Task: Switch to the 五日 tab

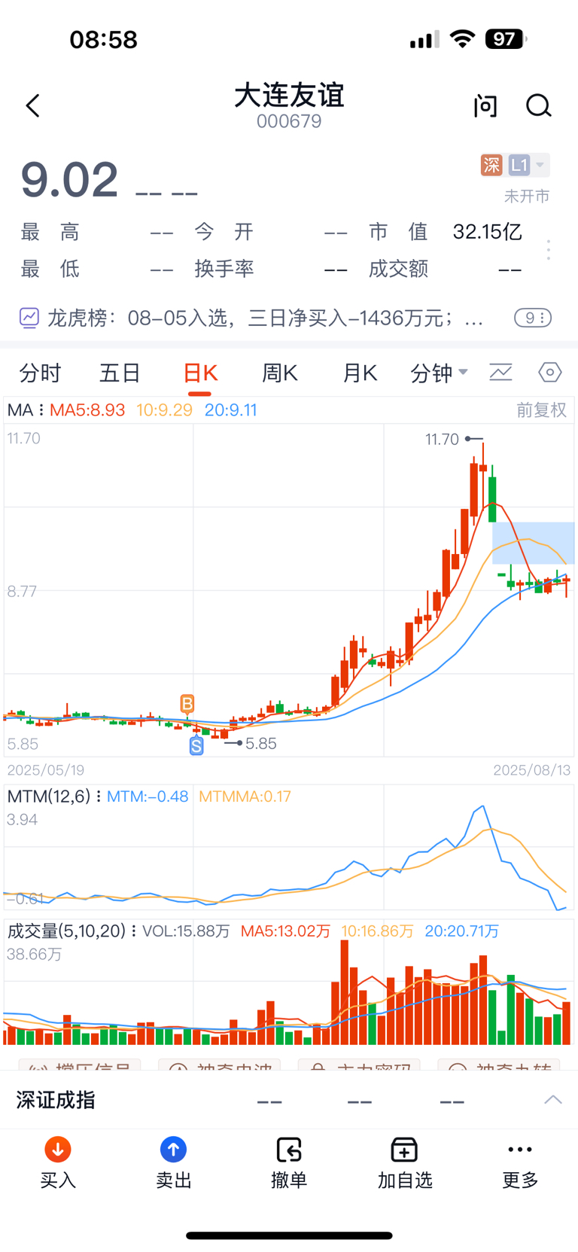Action: [120, 373]
